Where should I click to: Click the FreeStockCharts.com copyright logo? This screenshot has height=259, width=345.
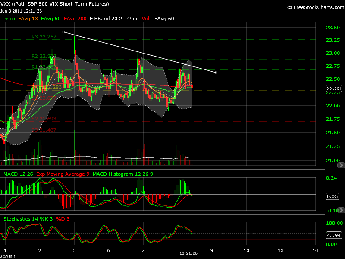tap(314, 7)
